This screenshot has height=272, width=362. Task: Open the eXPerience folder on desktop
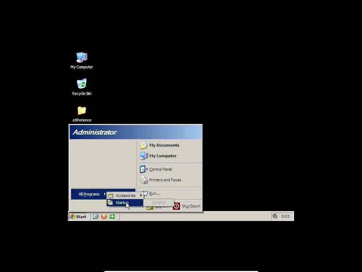[82, 114]
